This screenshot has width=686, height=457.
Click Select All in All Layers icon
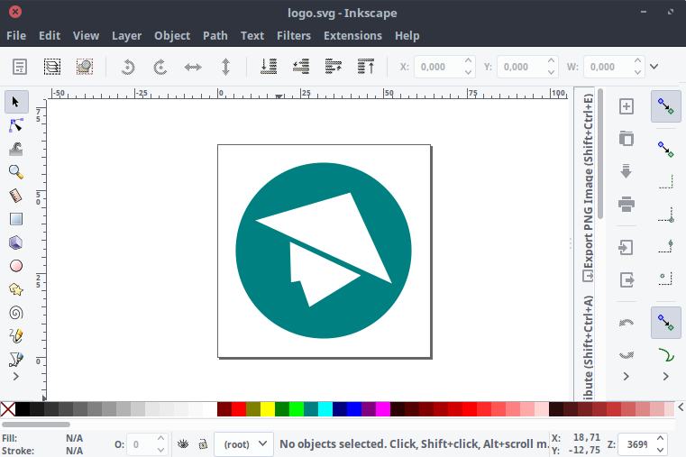[52, 67]
